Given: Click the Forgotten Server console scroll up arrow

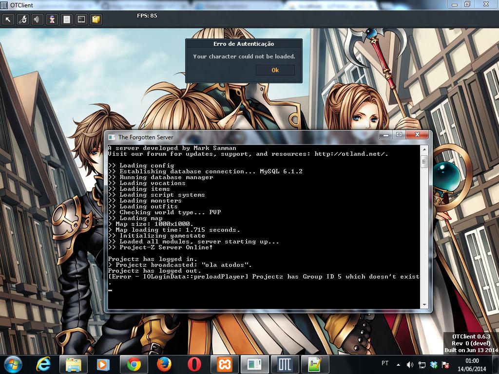Looking at the screenshot, I should 424,149.
